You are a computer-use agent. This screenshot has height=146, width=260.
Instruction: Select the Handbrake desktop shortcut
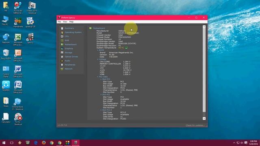click(18, 23)
